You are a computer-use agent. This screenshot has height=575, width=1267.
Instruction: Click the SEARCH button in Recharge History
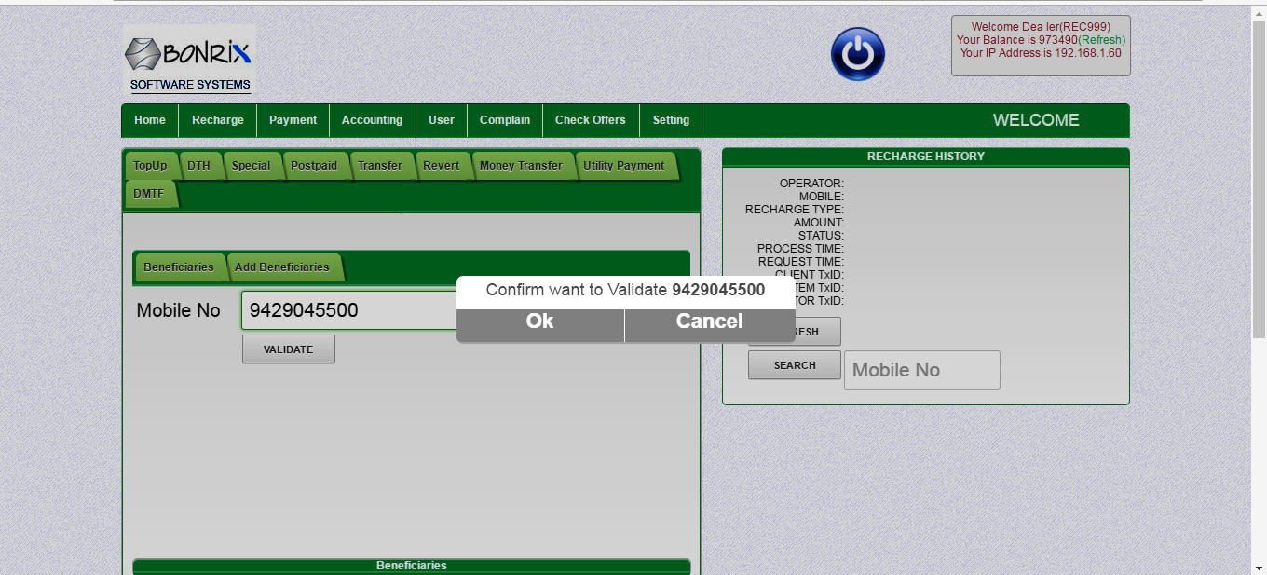click(x=794, y=365)
